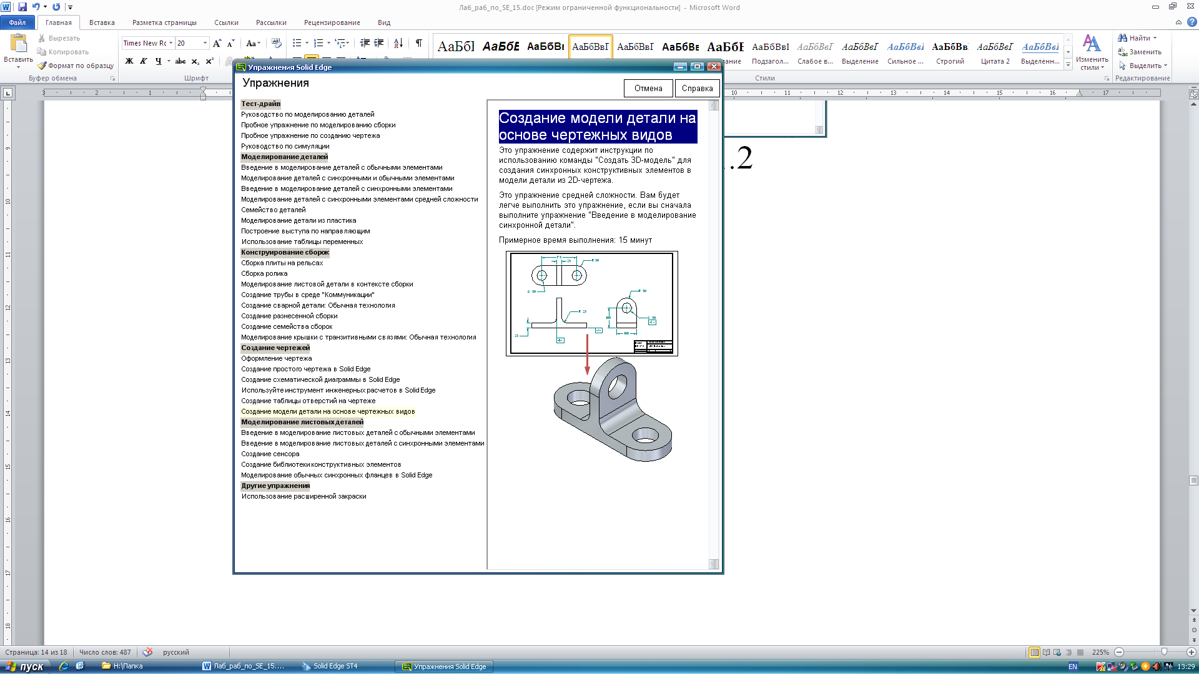Image resolution: width=1199 pixels, height=674 pixels.
Task: Toggle Bold (Ж) formatting
Action: pos(129,61)
